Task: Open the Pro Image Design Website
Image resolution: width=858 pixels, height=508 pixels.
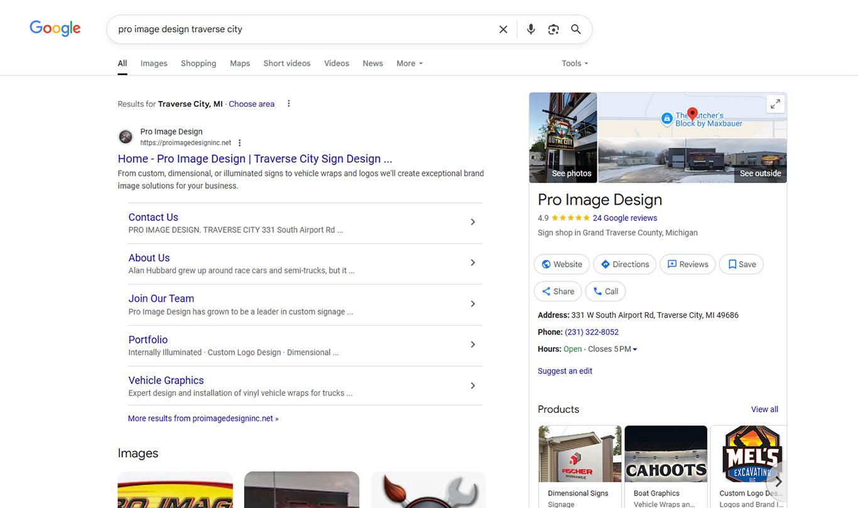Action: click(561, 264)
